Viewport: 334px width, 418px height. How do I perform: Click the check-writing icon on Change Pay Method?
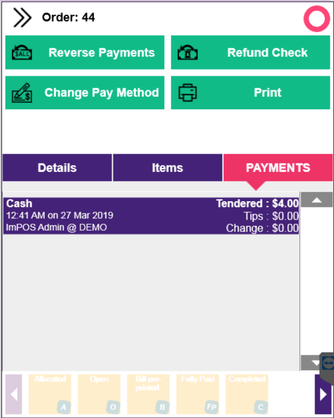coord(22,93)
